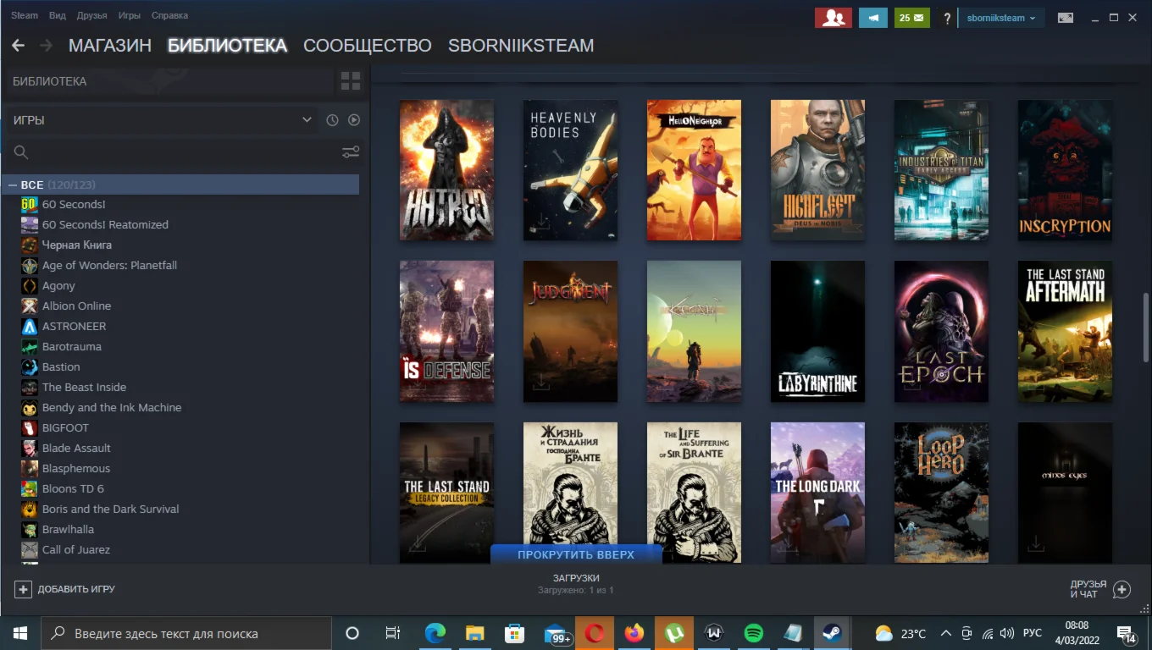Select The Long Dark cover
The width and height of the screenshot is (1152, 650).
click(x=817, y=493)
